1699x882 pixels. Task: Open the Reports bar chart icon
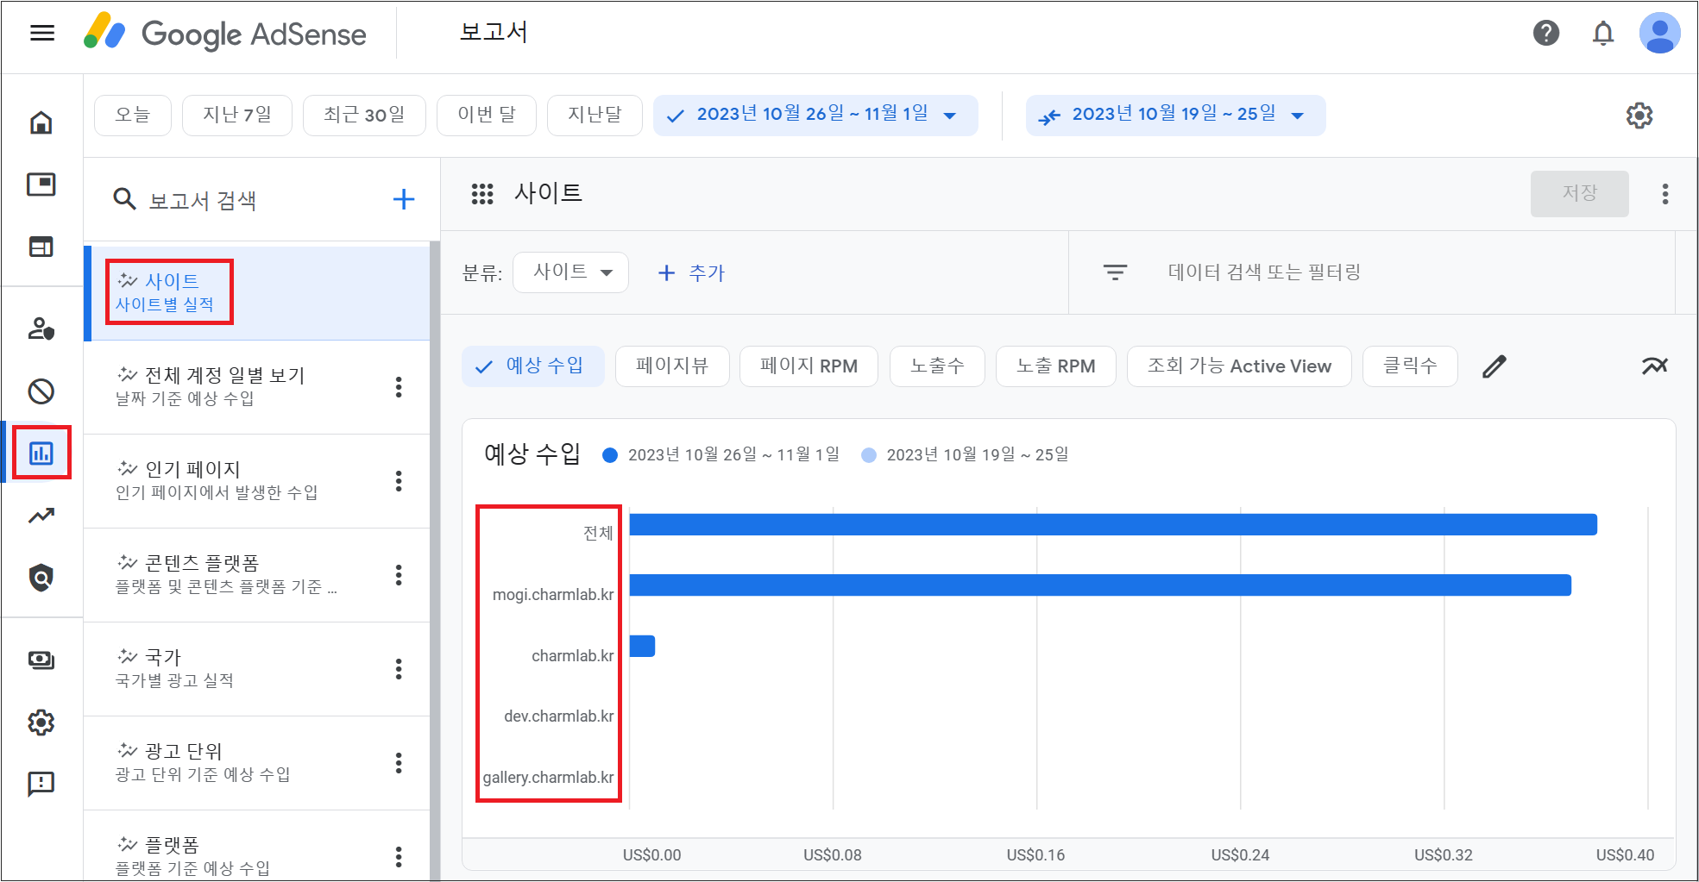pyautogui.click(x=41, y=453)
